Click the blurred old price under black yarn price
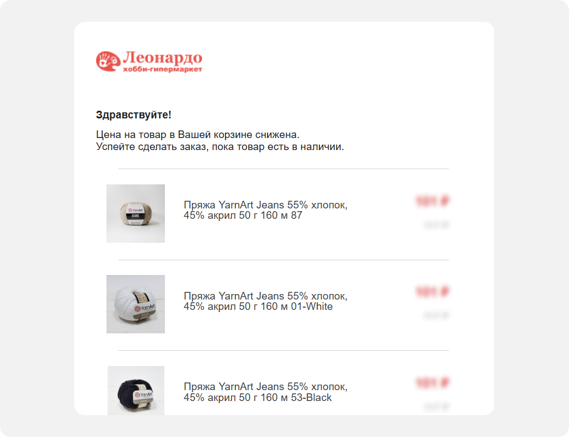The width and height of the screenshot is (569, 437). click(x=436, y=406)
